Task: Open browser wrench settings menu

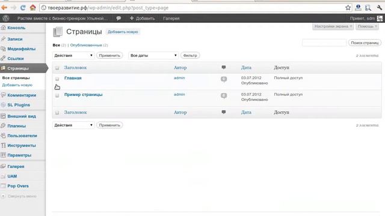Action: coord(379,8)
